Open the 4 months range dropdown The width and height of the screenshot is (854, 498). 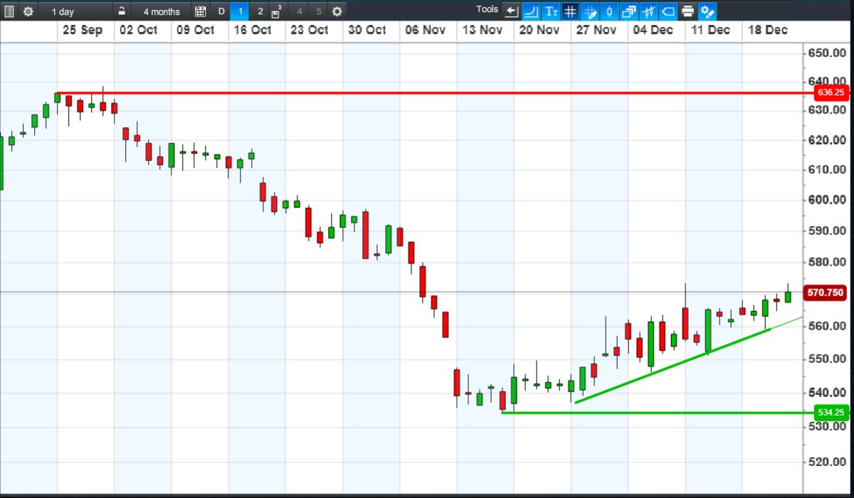pyautogui.click(x=161, y=11)
